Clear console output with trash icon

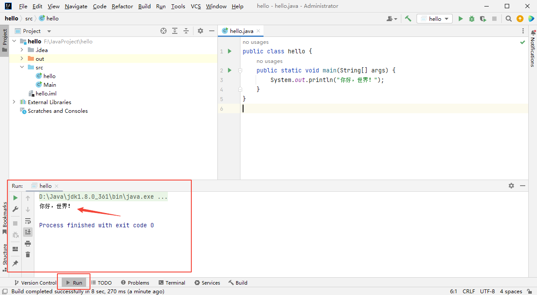(28, 255)
